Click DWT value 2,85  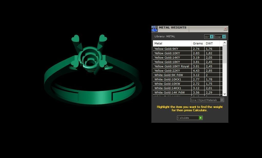coord(209,71)
